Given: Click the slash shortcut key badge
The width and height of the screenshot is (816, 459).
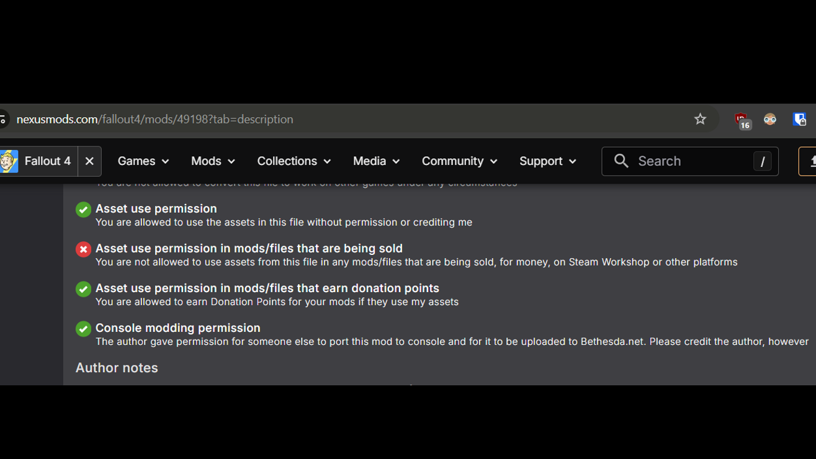Looking at the screenshot, I should pos(762,161).
